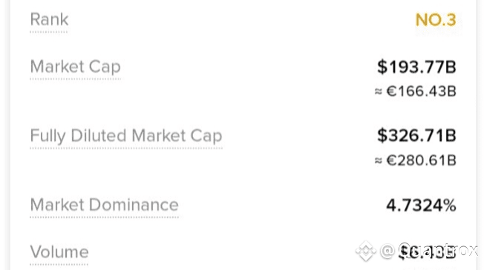This screenshot has width=484, height=270.
Task: Open the Fully Diluted Market Cap label
Action: [126, 136]
